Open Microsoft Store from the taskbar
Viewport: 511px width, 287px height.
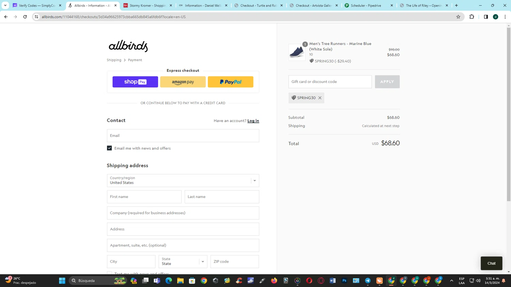[192, 281]
